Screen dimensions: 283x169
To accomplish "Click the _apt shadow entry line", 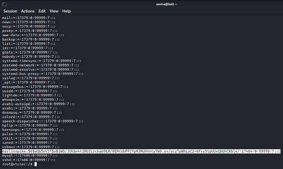I will [x=29, y=82].
